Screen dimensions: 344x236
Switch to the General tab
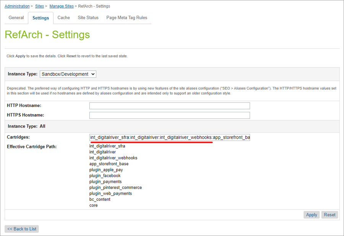coord(16,18)
